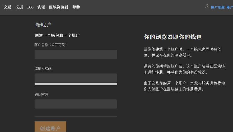
Task: Click the user profile icon in header
Action: pyautogui.click(x=207, y=7)
